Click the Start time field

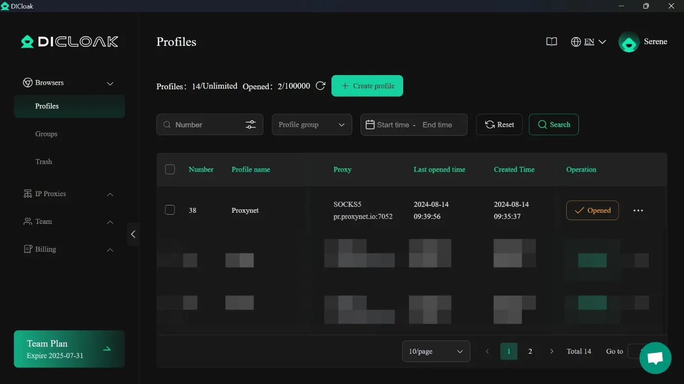(x=393, y=125)
